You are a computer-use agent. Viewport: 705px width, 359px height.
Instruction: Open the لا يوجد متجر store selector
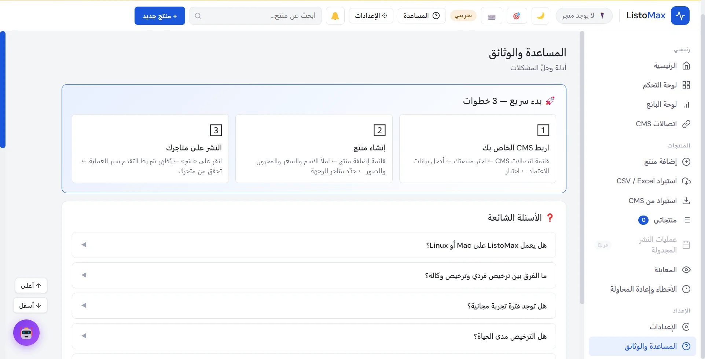[584, 16]
